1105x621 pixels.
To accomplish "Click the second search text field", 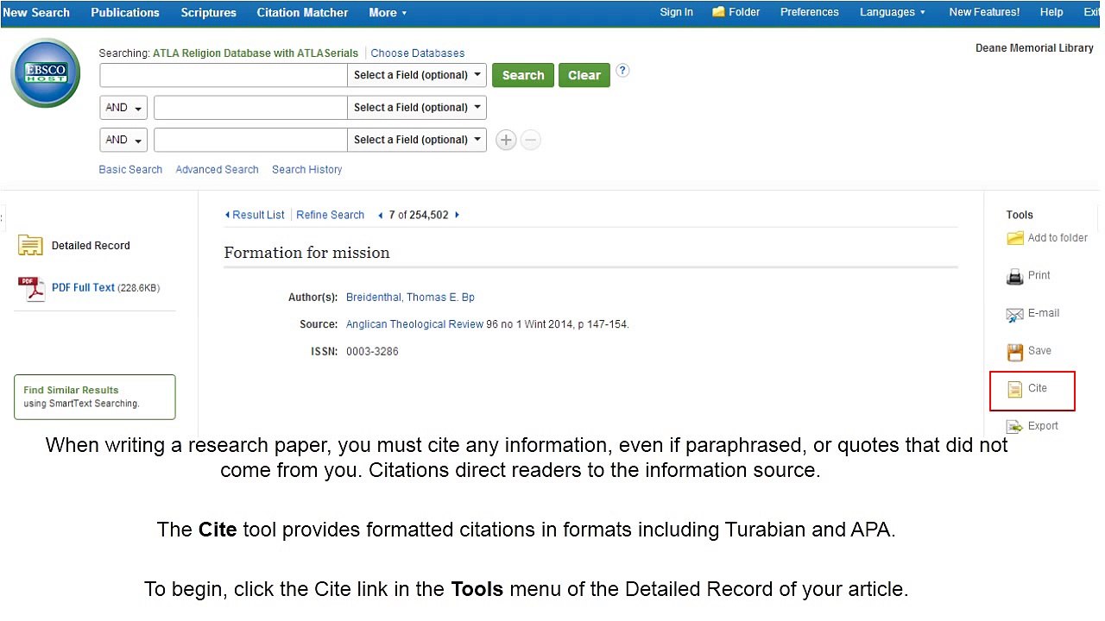I will click(x=250, y=107).
